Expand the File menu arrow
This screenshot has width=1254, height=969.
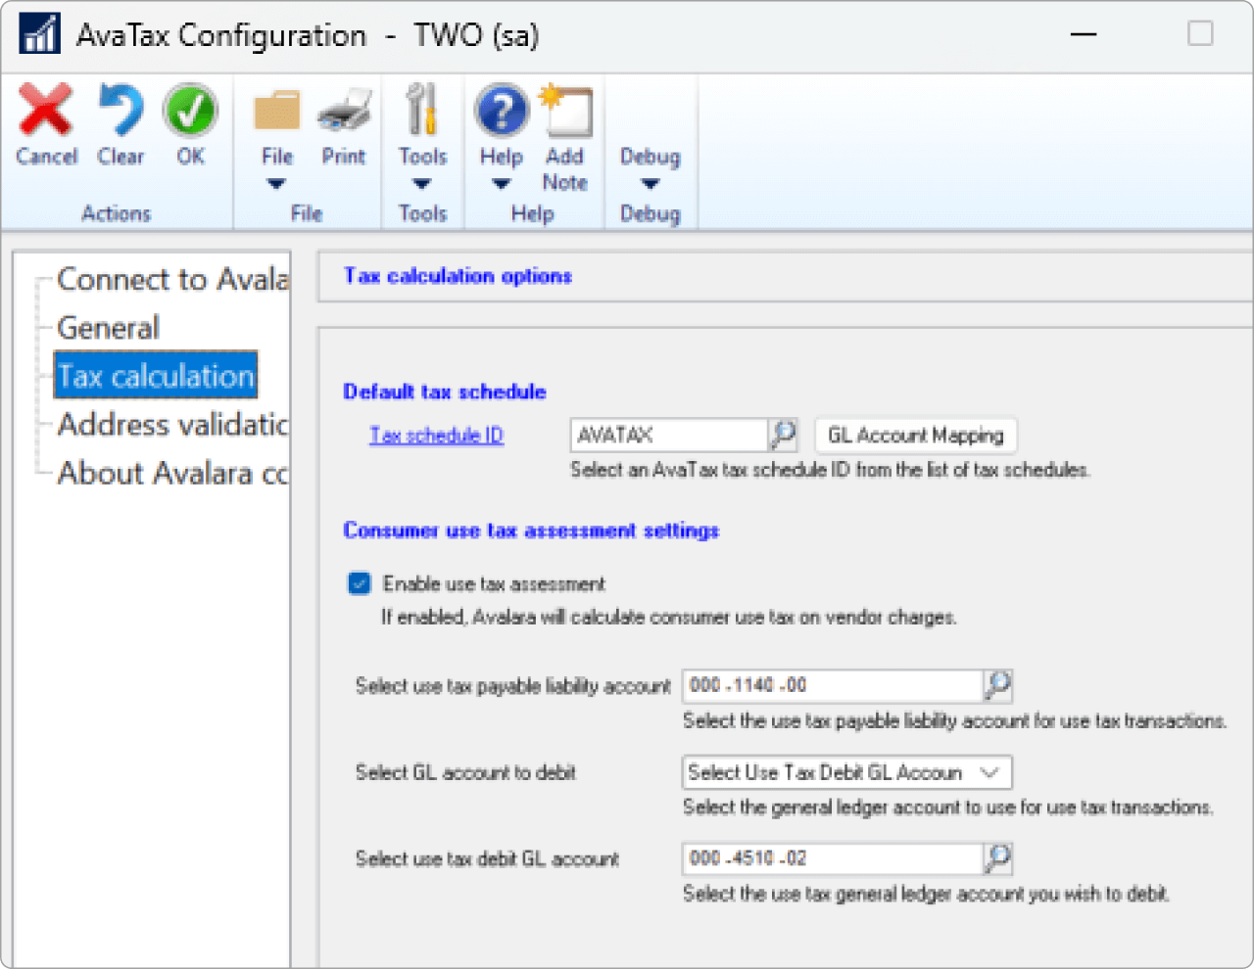[275, 182]
